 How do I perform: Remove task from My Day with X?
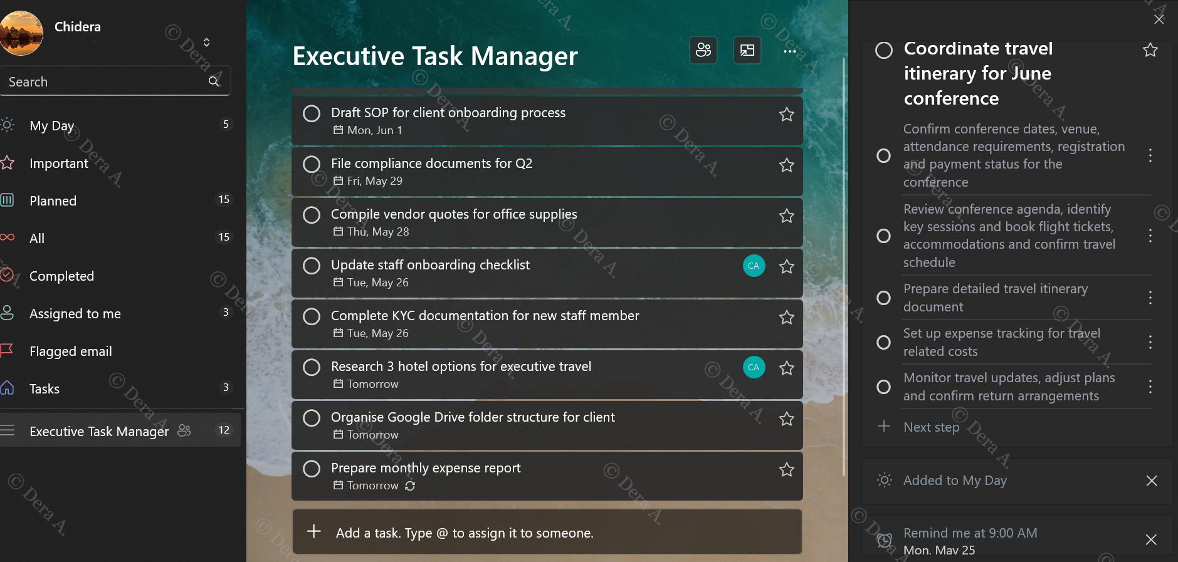click(1152, 481)
